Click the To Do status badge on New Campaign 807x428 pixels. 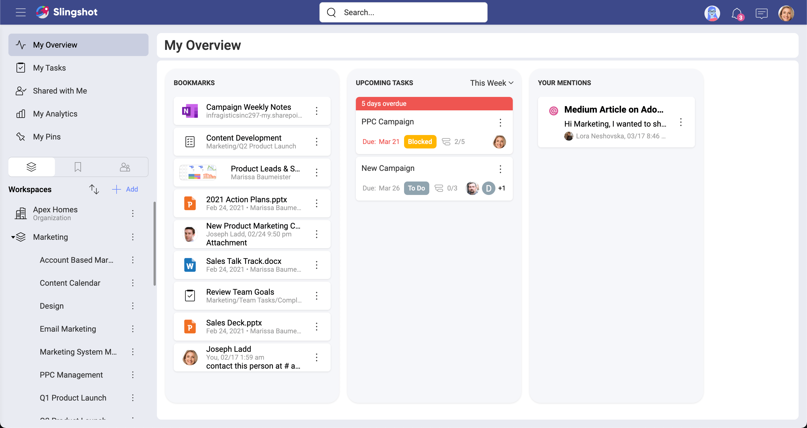point(416,188)
